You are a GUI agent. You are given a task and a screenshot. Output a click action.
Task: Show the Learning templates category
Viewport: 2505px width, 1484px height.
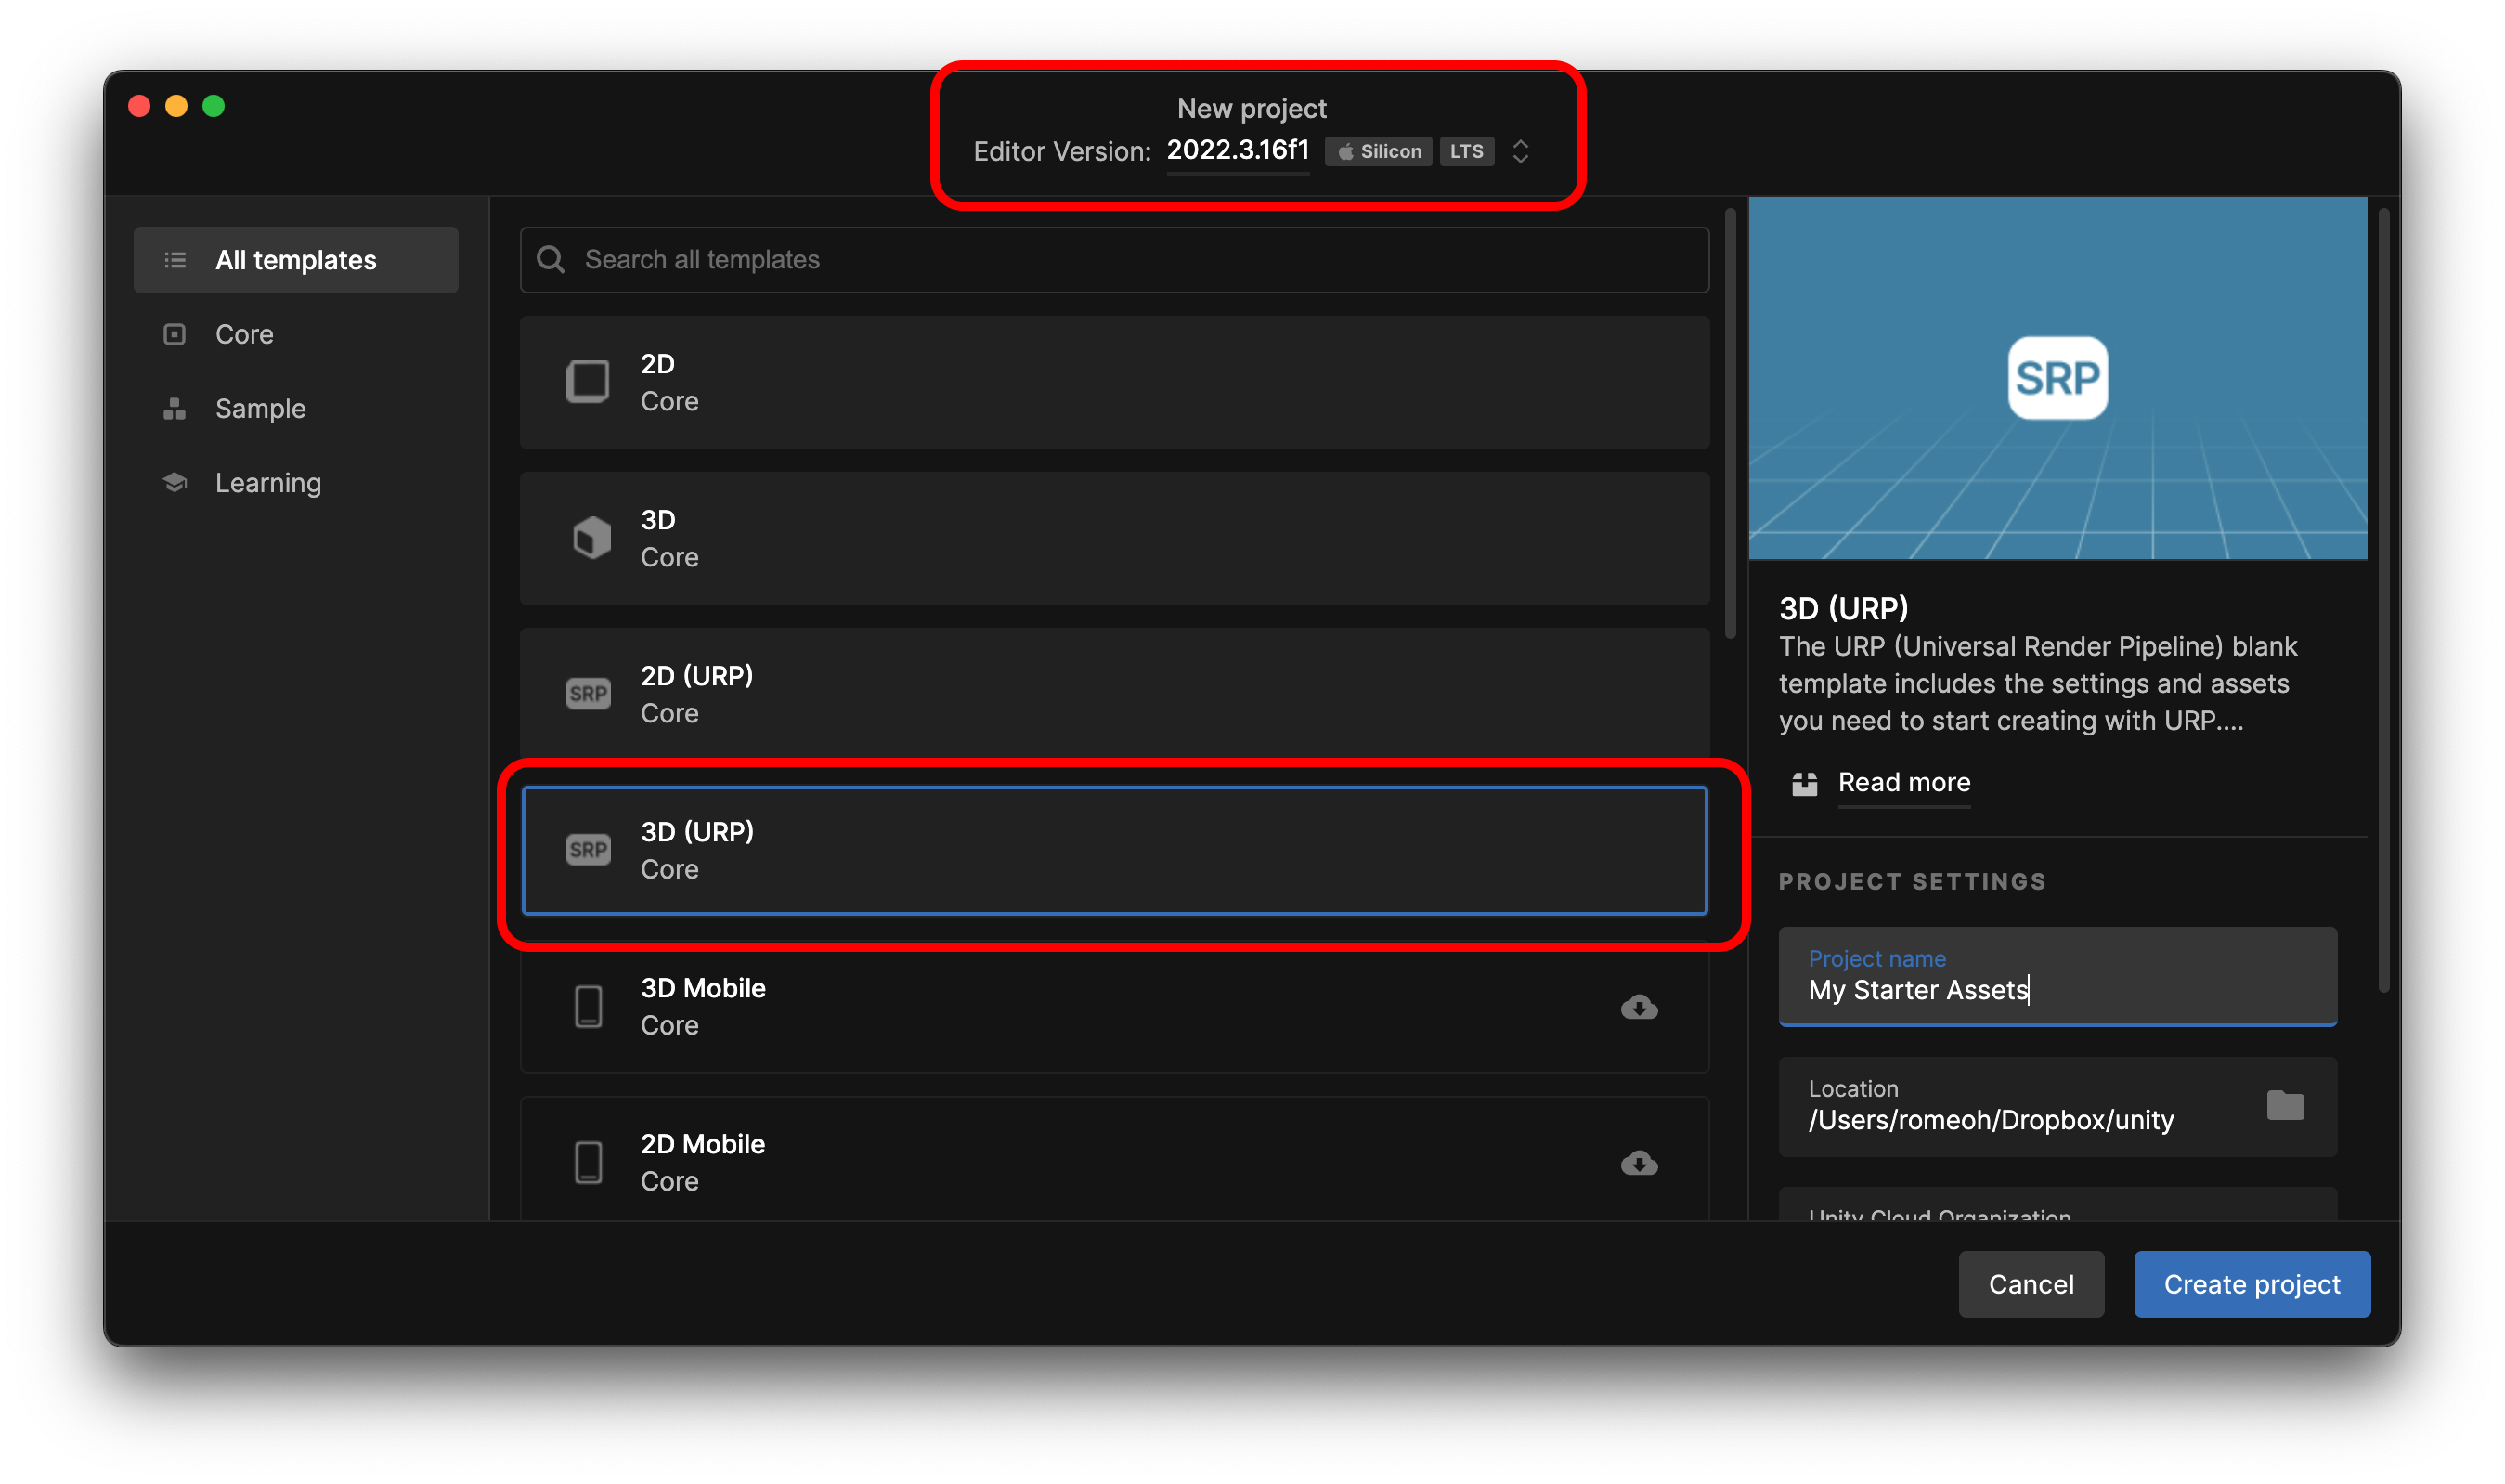[268, 483]
